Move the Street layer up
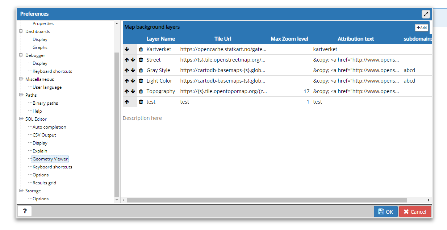The height and width of the screenshot is (230, 447). tap(127, 60)
